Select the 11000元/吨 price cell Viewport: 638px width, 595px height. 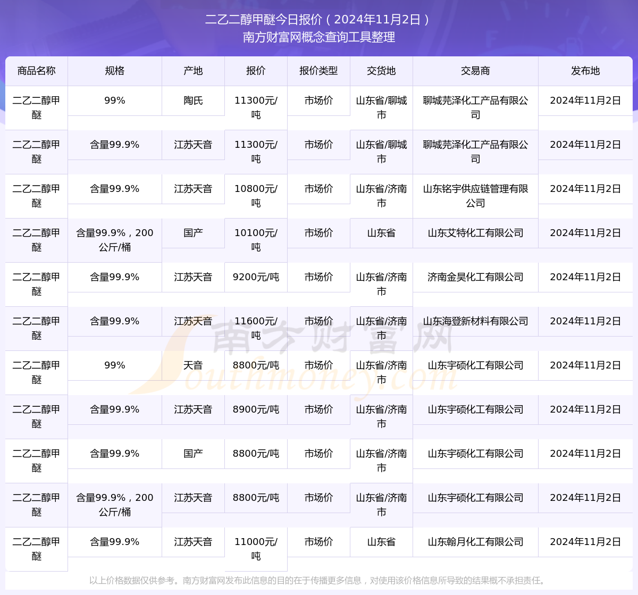click(x=256, y=549)
